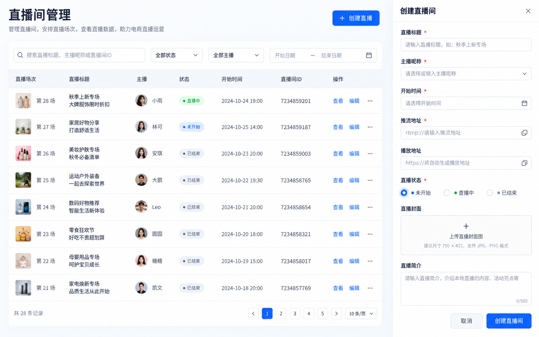Open more actions for 第 21 场 row
This screenshot has width=539, height=337.
click(x=370, y=288)
